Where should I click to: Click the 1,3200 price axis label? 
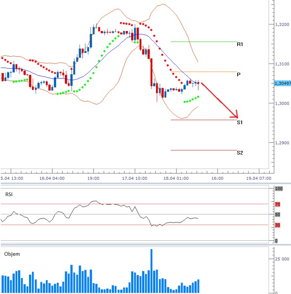(x=282, y=24)
